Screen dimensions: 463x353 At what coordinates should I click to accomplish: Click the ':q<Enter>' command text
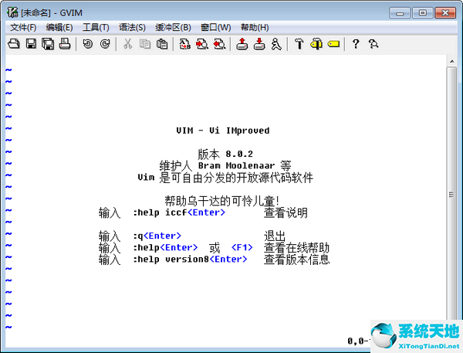point(157,236)
